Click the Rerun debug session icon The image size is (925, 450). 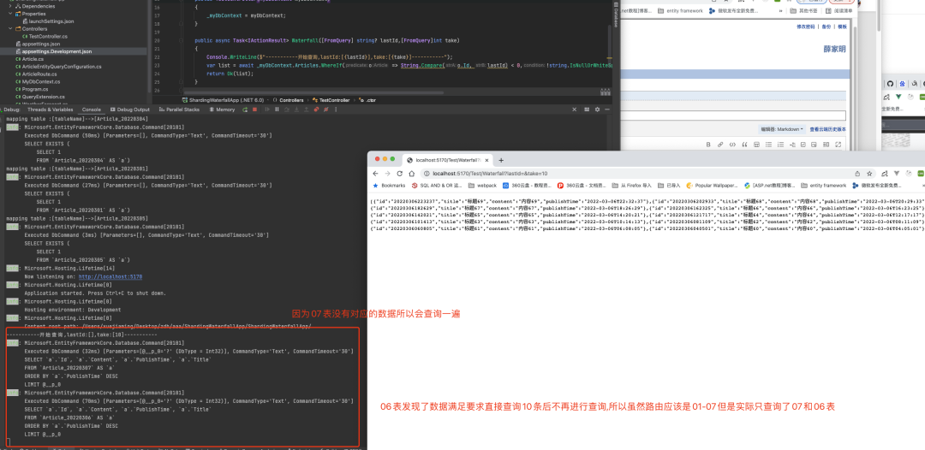(x=245, y=109)
